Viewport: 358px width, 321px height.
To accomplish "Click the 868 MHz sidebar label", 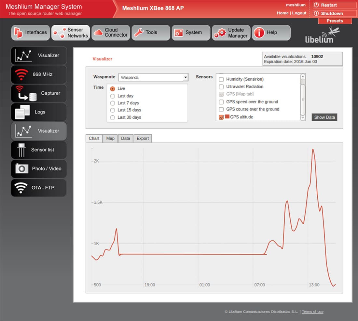I will click(42, 74).
